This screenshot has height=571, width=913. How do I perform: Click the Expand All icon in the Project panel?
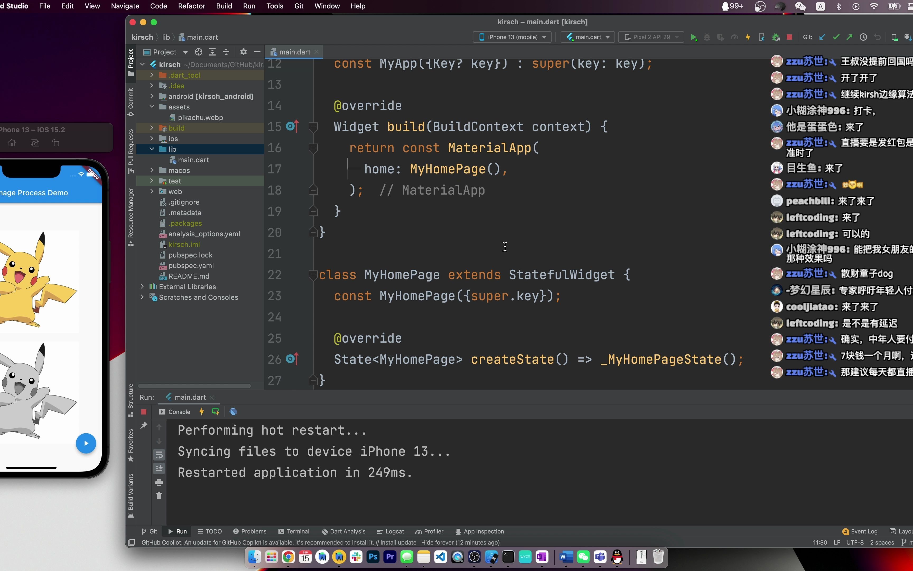(212, 52)
